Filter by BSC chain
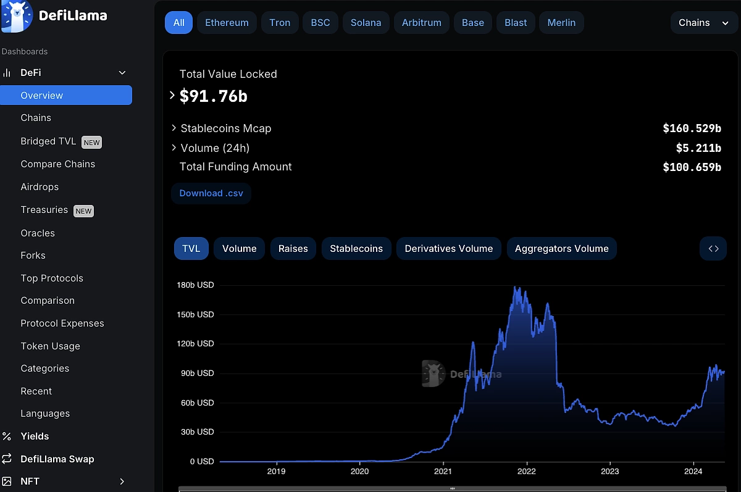Viewport: 741px width, 492px height. [x=320, y=23]
